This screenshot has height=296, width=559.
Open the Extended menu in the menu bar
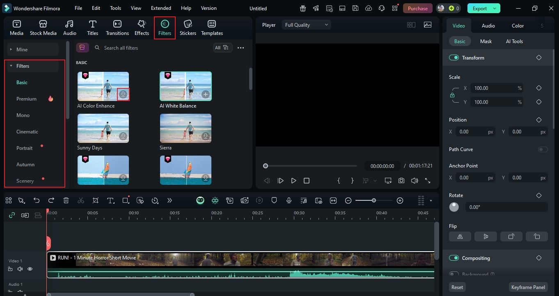160,8
